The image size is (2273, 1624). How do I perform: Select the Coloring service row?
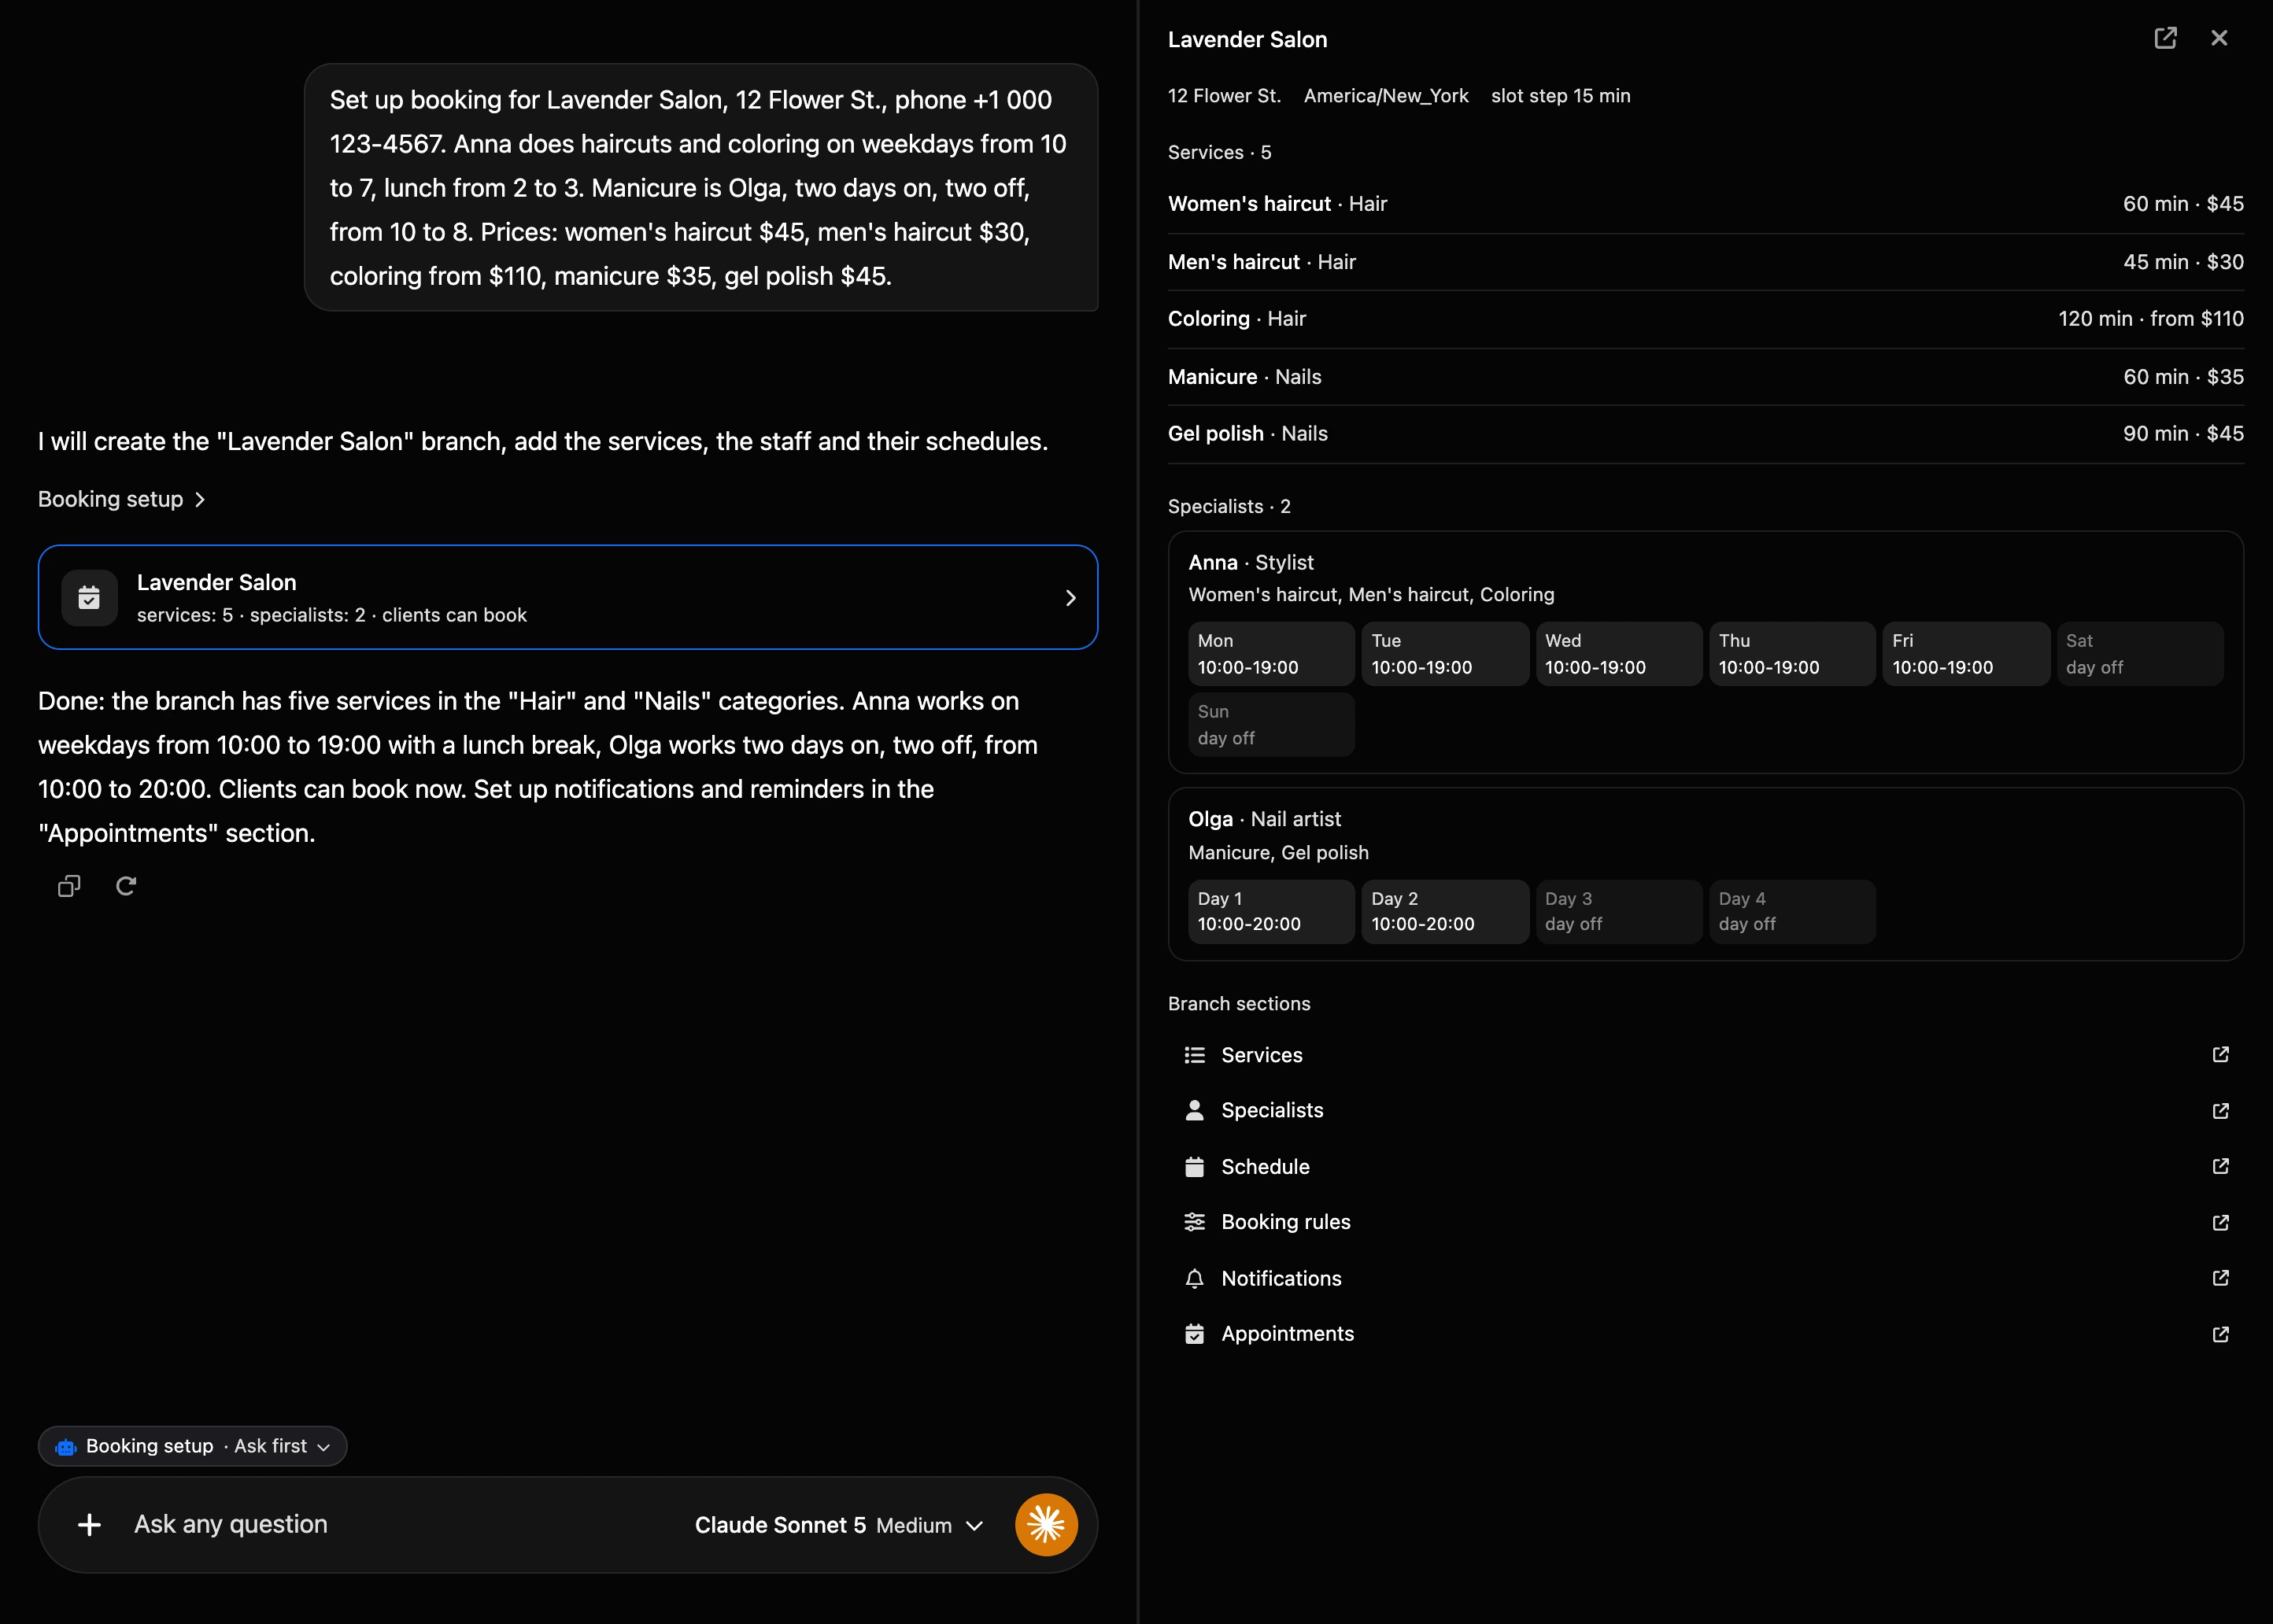[x=1705, y=319]
